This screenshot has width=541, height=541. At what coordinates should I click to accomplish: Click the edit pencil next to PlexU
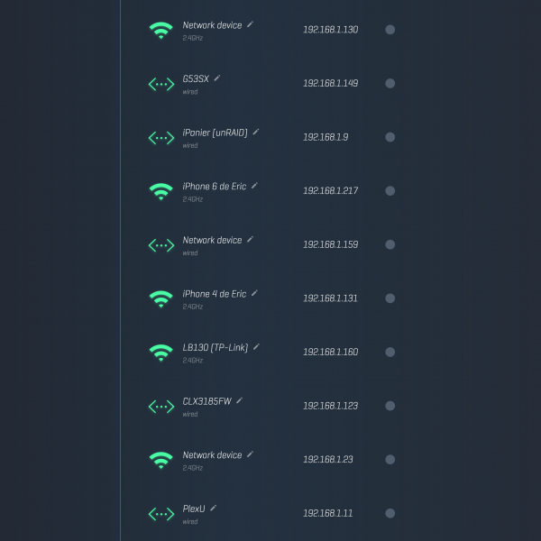214,508
